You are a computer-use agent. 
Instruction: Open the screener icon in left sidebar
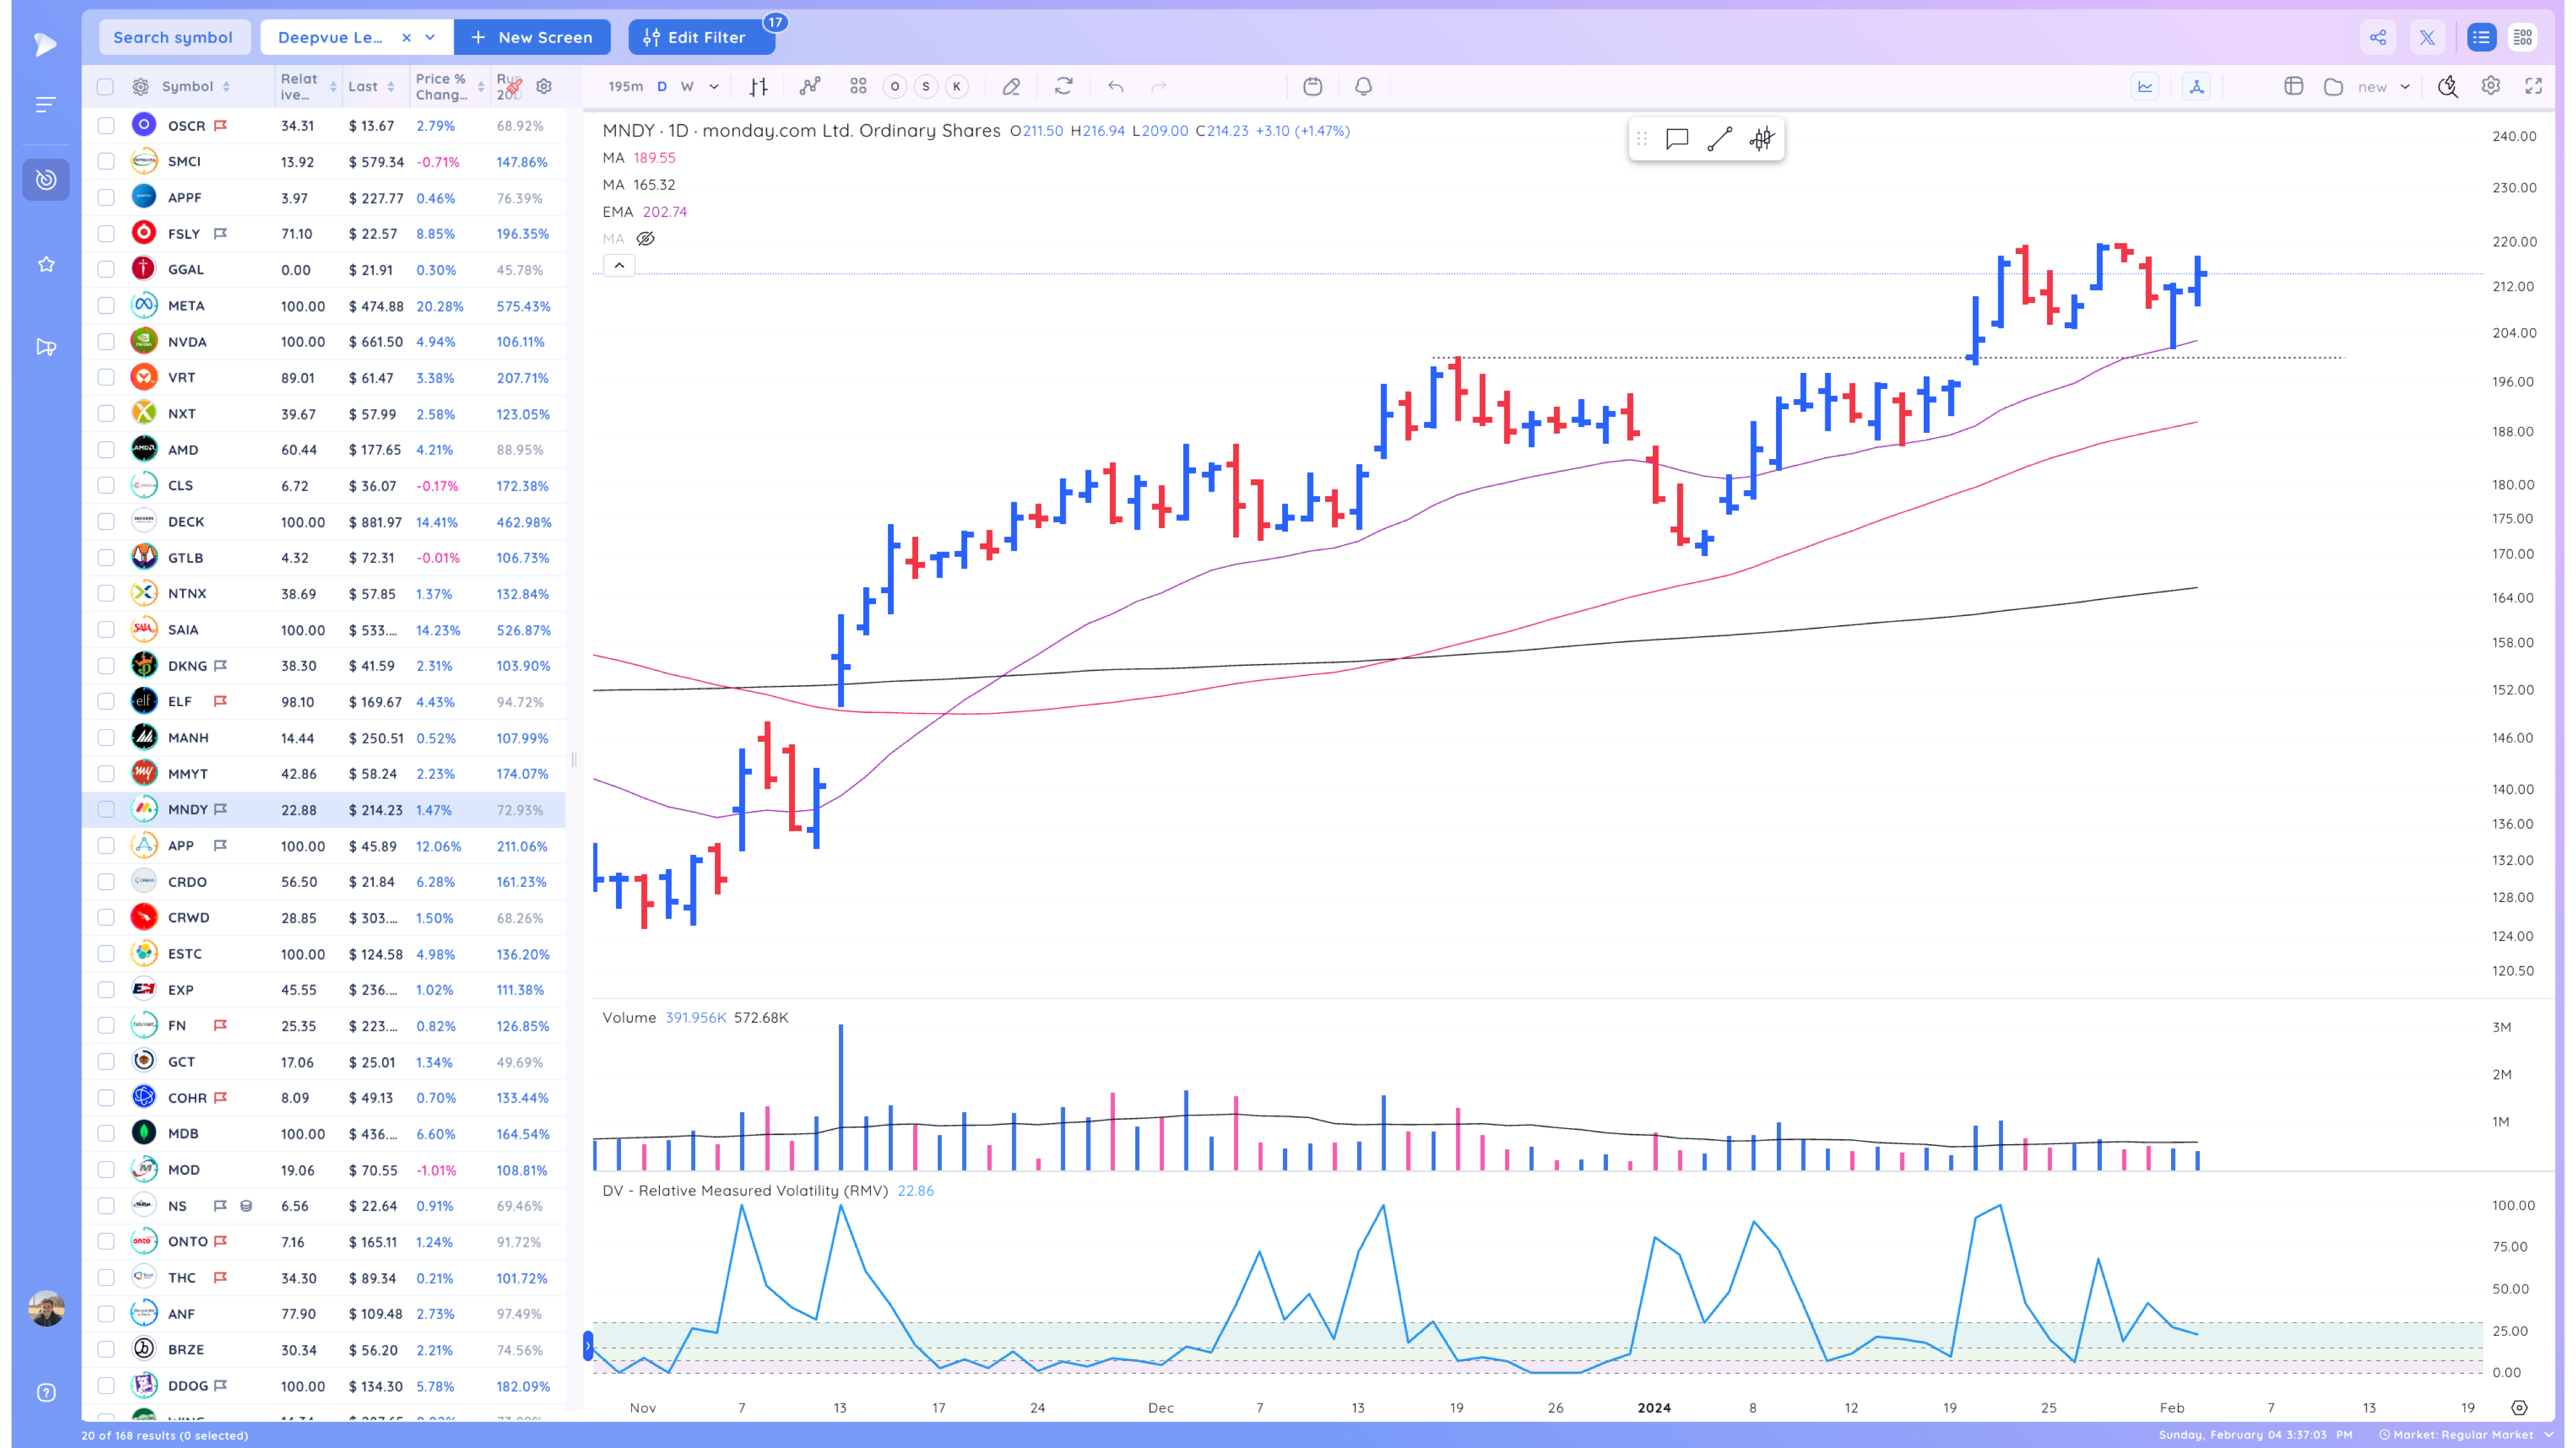[x=46, y=180]
